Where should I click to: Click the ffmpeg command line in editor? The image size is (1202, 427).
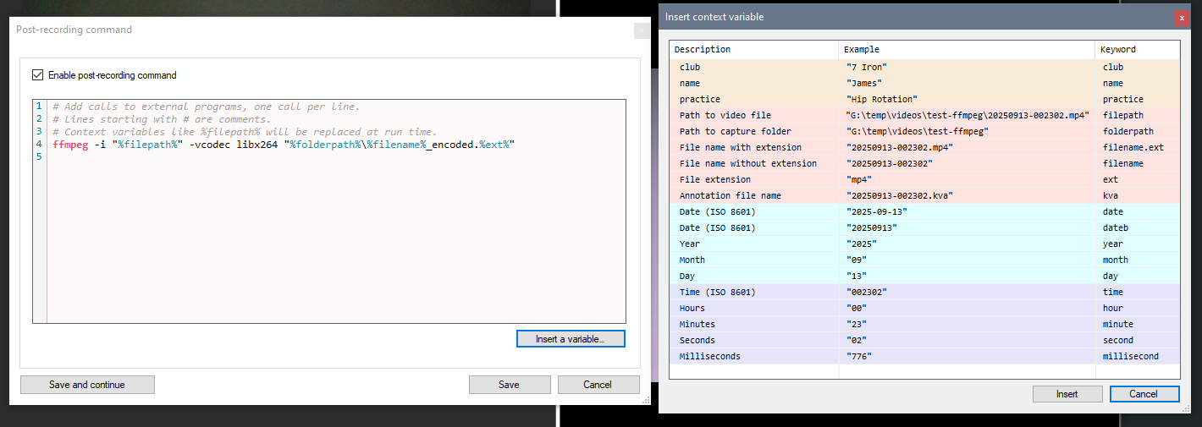click(283, 145)
